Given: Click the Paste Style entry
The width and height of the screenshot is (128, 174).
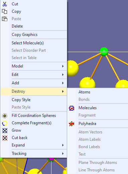Looking at the screenshot, I should click(34, 107).
